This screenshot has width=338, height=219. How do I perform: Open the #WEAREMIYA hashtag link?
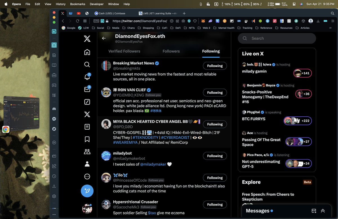point(125,142)
